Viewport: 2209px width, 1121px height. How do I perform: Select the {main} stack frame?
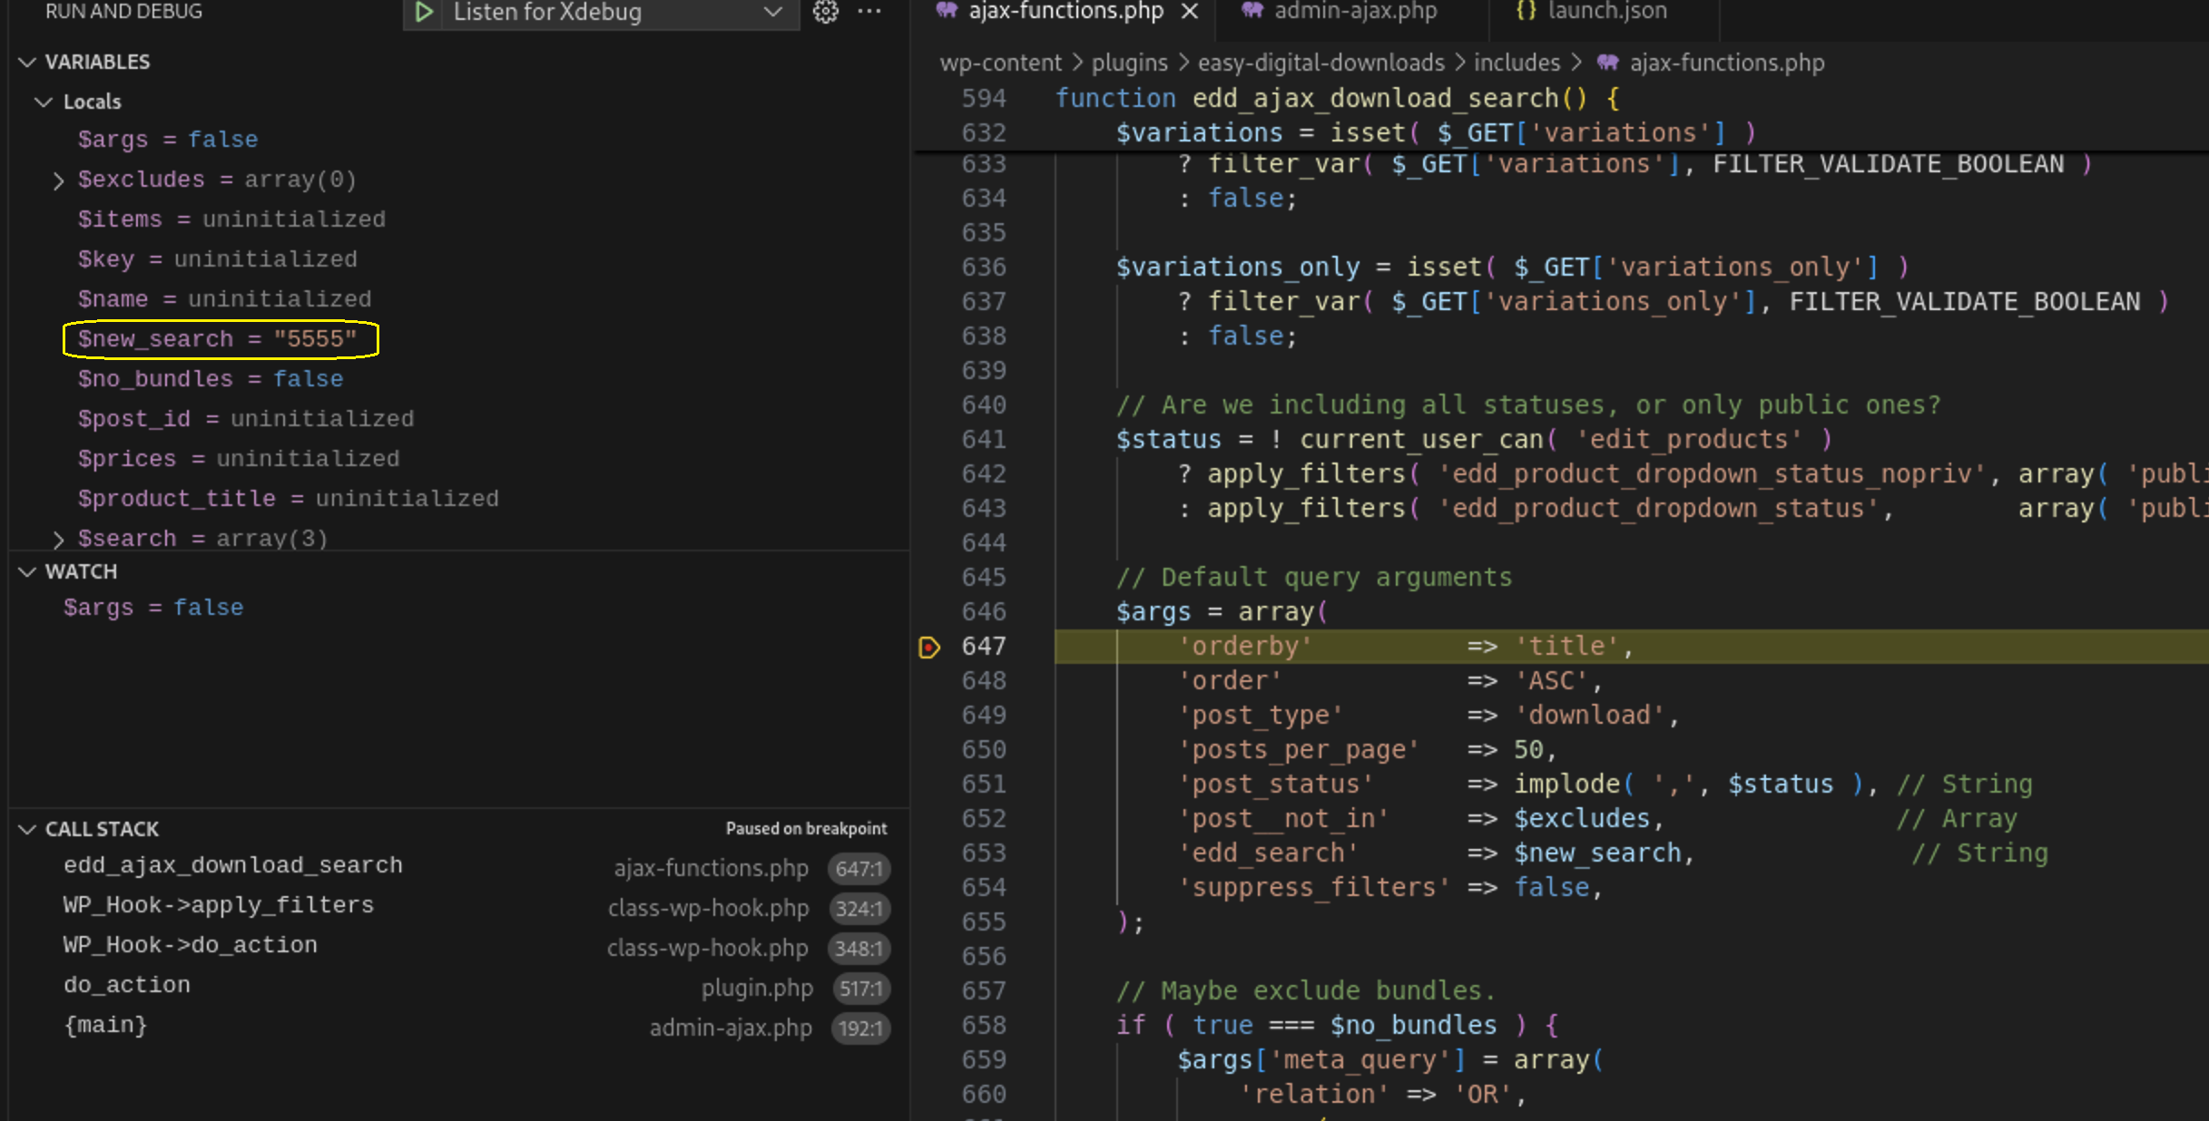click(458, 1027)
